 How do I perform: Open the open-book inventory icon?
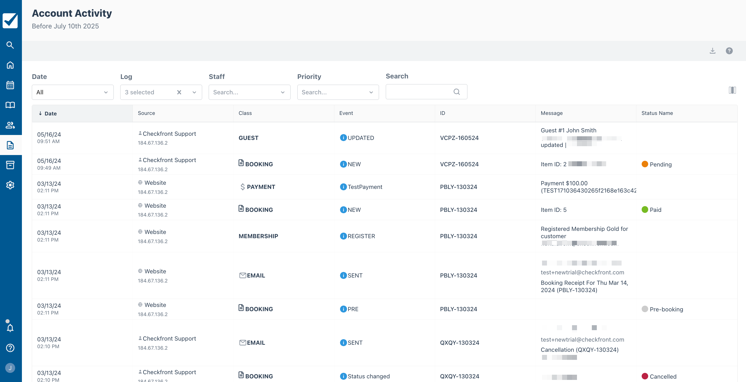[10, 105]
